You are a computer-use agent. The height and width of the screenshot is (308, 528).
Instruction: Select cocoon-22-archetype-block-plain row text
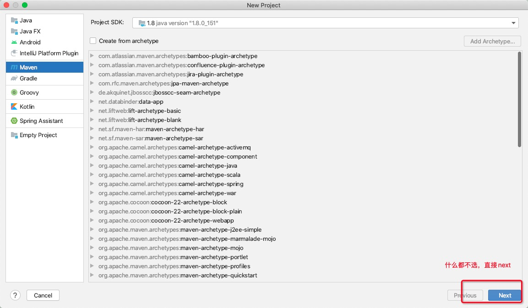coord(170,211)
